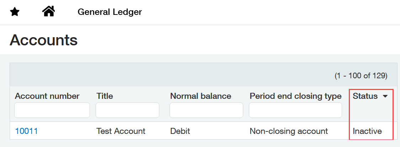Focus the Title filter field
400x147 pixels.
point(127,110)
